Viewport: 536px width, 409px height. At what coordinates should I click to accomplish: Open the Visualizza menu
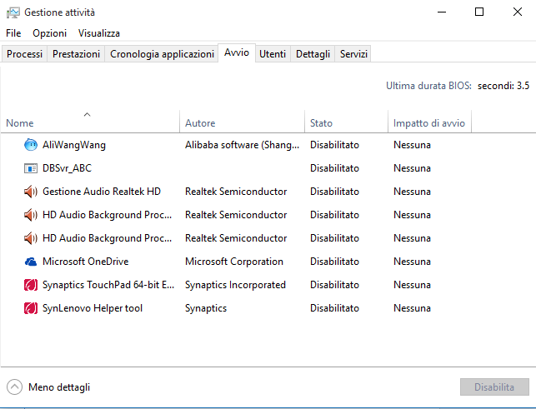[x=99, y=33]
